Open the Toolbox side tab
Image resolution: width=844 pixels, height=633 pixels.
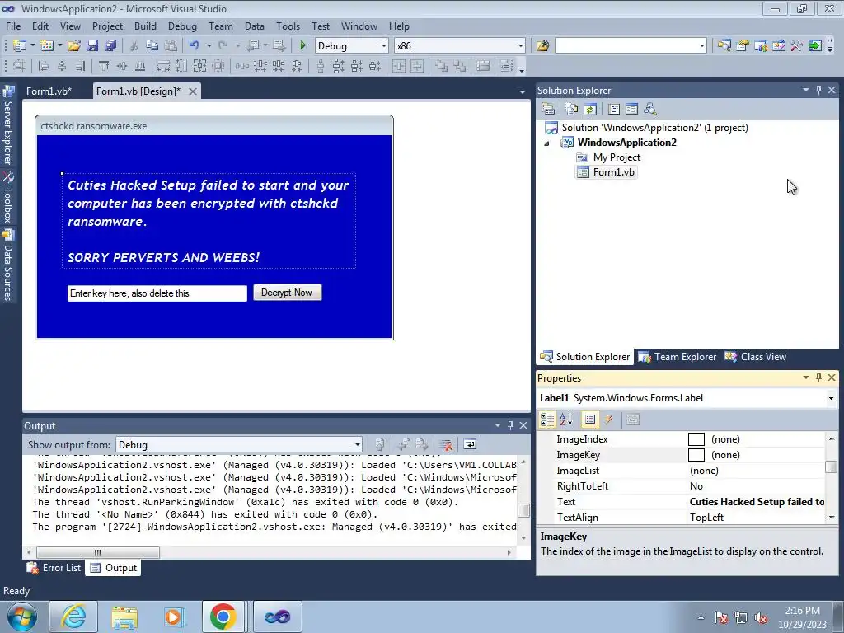(x=8, y=196)
